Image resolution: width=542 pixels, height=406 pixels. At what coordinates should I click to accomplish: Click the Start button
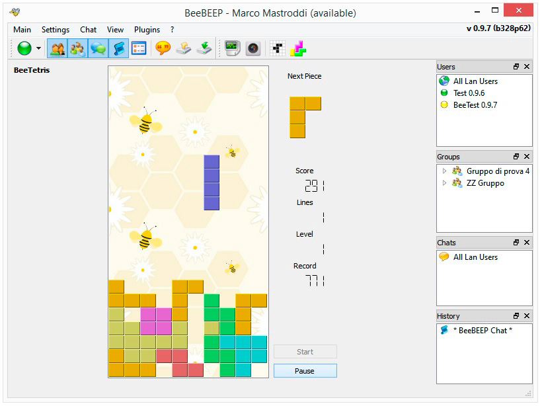tap(305, 352)
